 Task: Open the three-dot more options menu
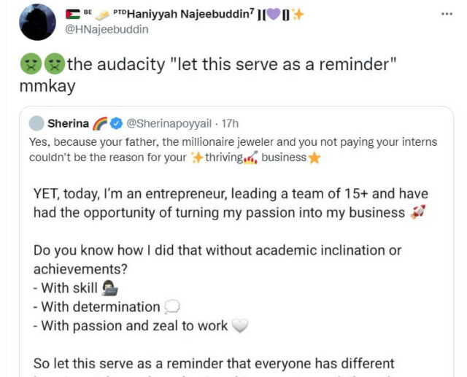point(447,14)
